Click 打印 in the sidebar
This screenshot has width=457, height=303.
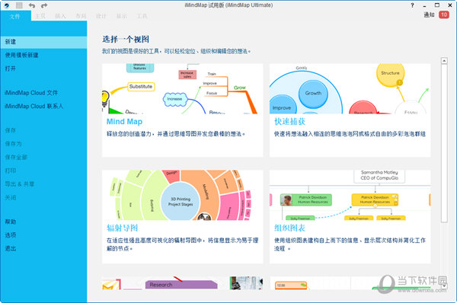tap(11, 171)
